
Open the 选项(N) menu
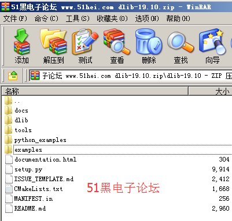147,18
